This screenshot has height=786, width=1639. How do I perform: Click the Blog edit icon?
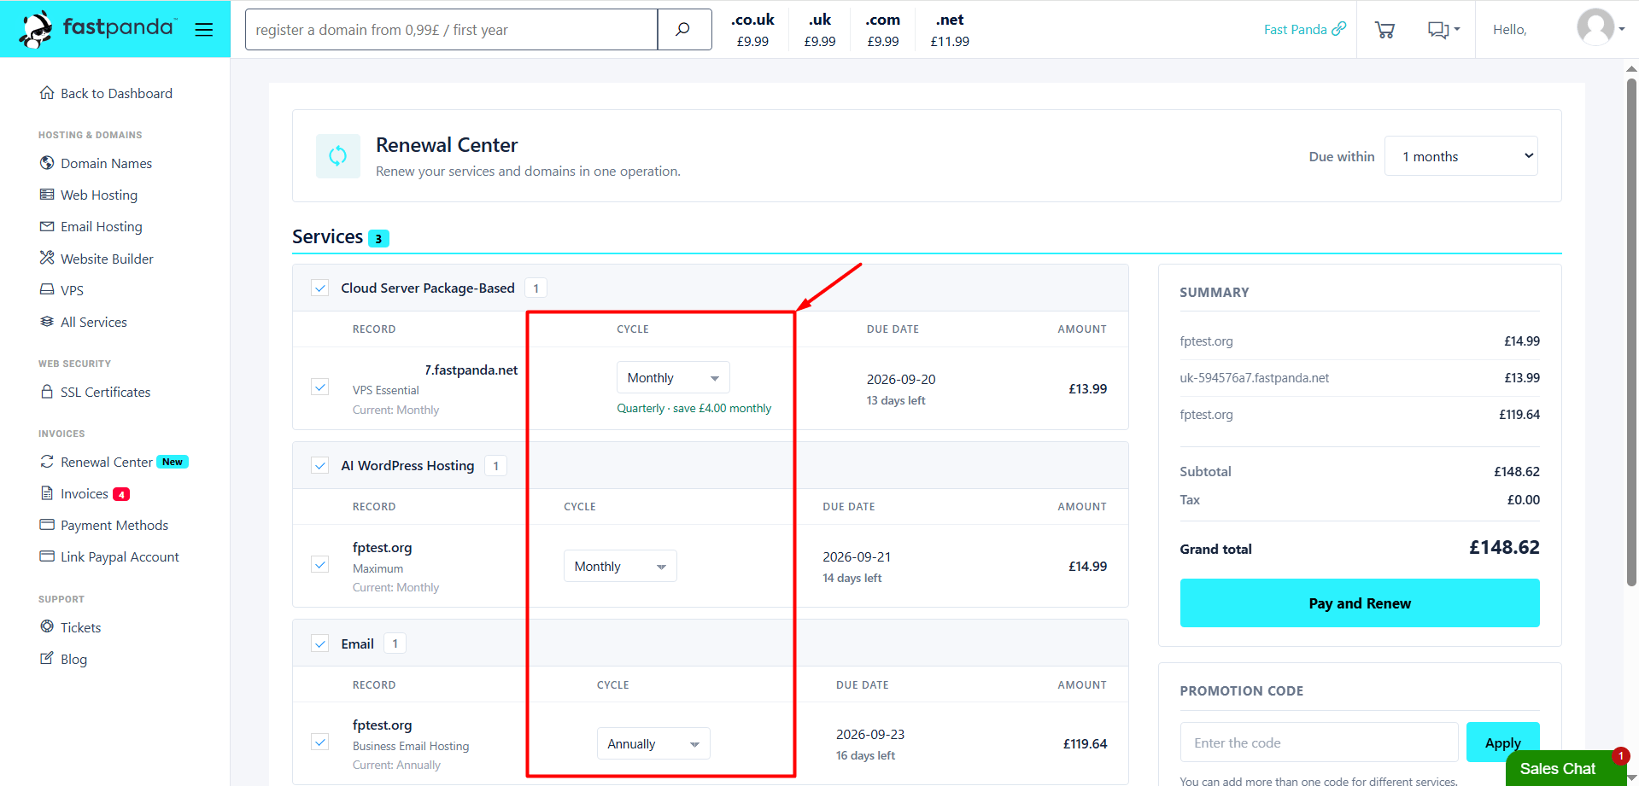tap(47, 658)
